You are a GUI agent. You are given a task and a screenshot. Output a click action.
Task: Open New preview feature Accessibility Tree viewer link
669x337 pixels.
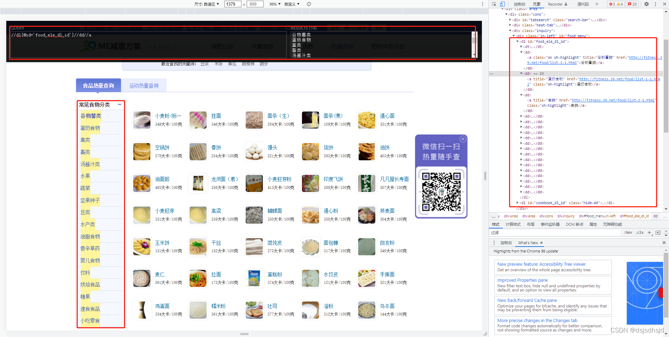point(541,264)
